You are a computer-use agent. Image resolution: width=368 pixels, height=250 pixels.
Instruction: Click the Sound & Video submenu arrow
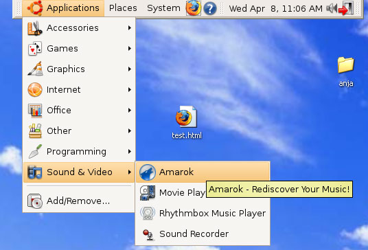tap(130, 172)
